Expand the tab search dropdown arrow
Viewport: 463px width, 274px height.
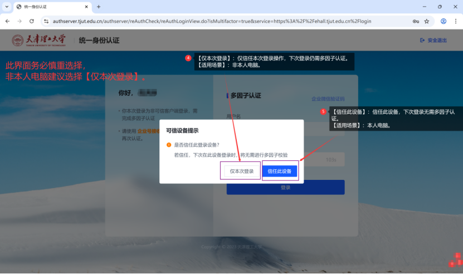tap(6, 7)
